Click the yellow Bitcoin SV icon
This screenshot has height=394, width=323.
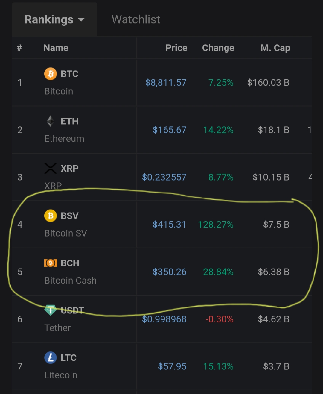[x=51, y=216]
